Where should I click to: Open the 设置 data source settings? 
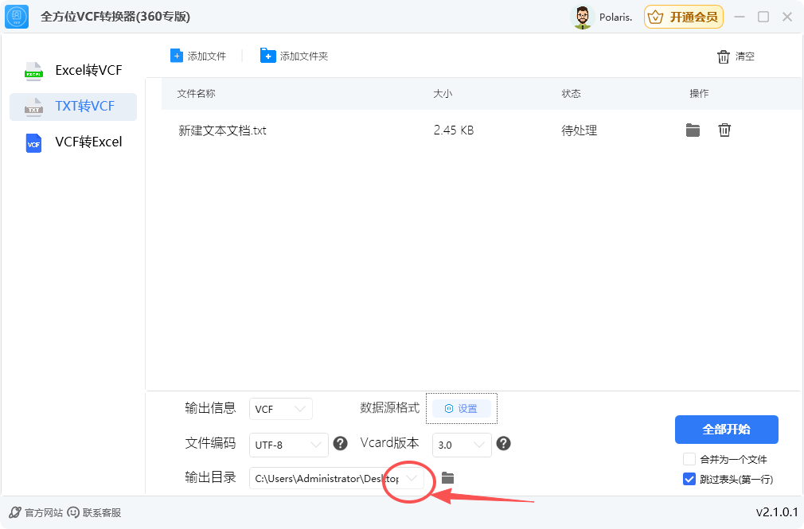click(462, 408)
